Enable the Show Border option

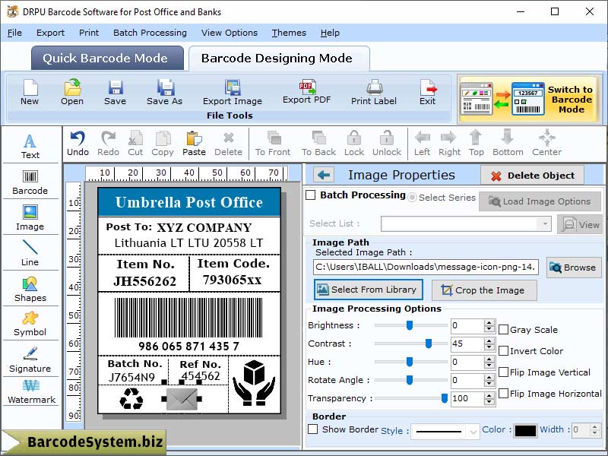(x=313, y=429)
